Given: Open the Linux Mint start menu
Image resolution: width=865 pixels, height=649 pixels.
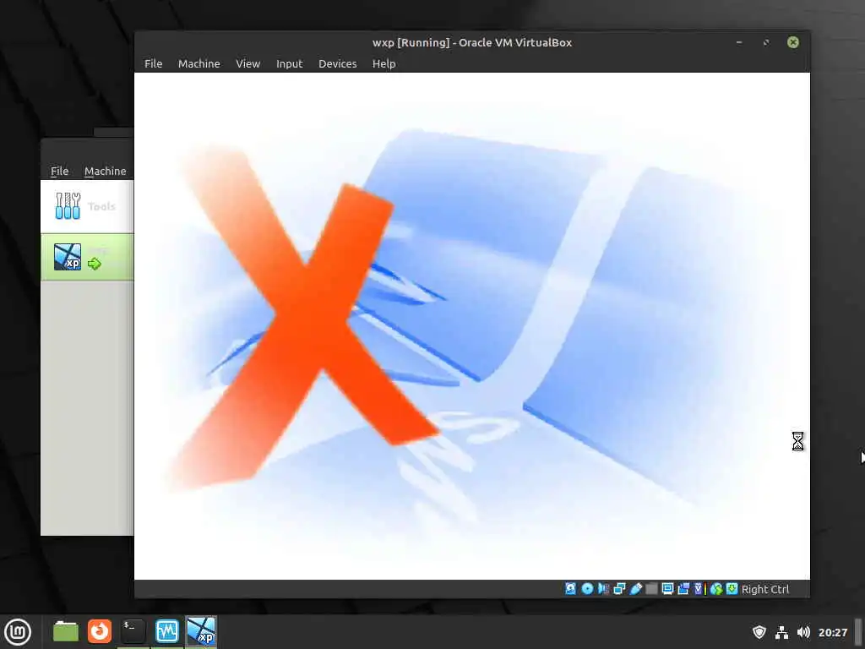Looking at the screenshot, I should tap(18, 631).
